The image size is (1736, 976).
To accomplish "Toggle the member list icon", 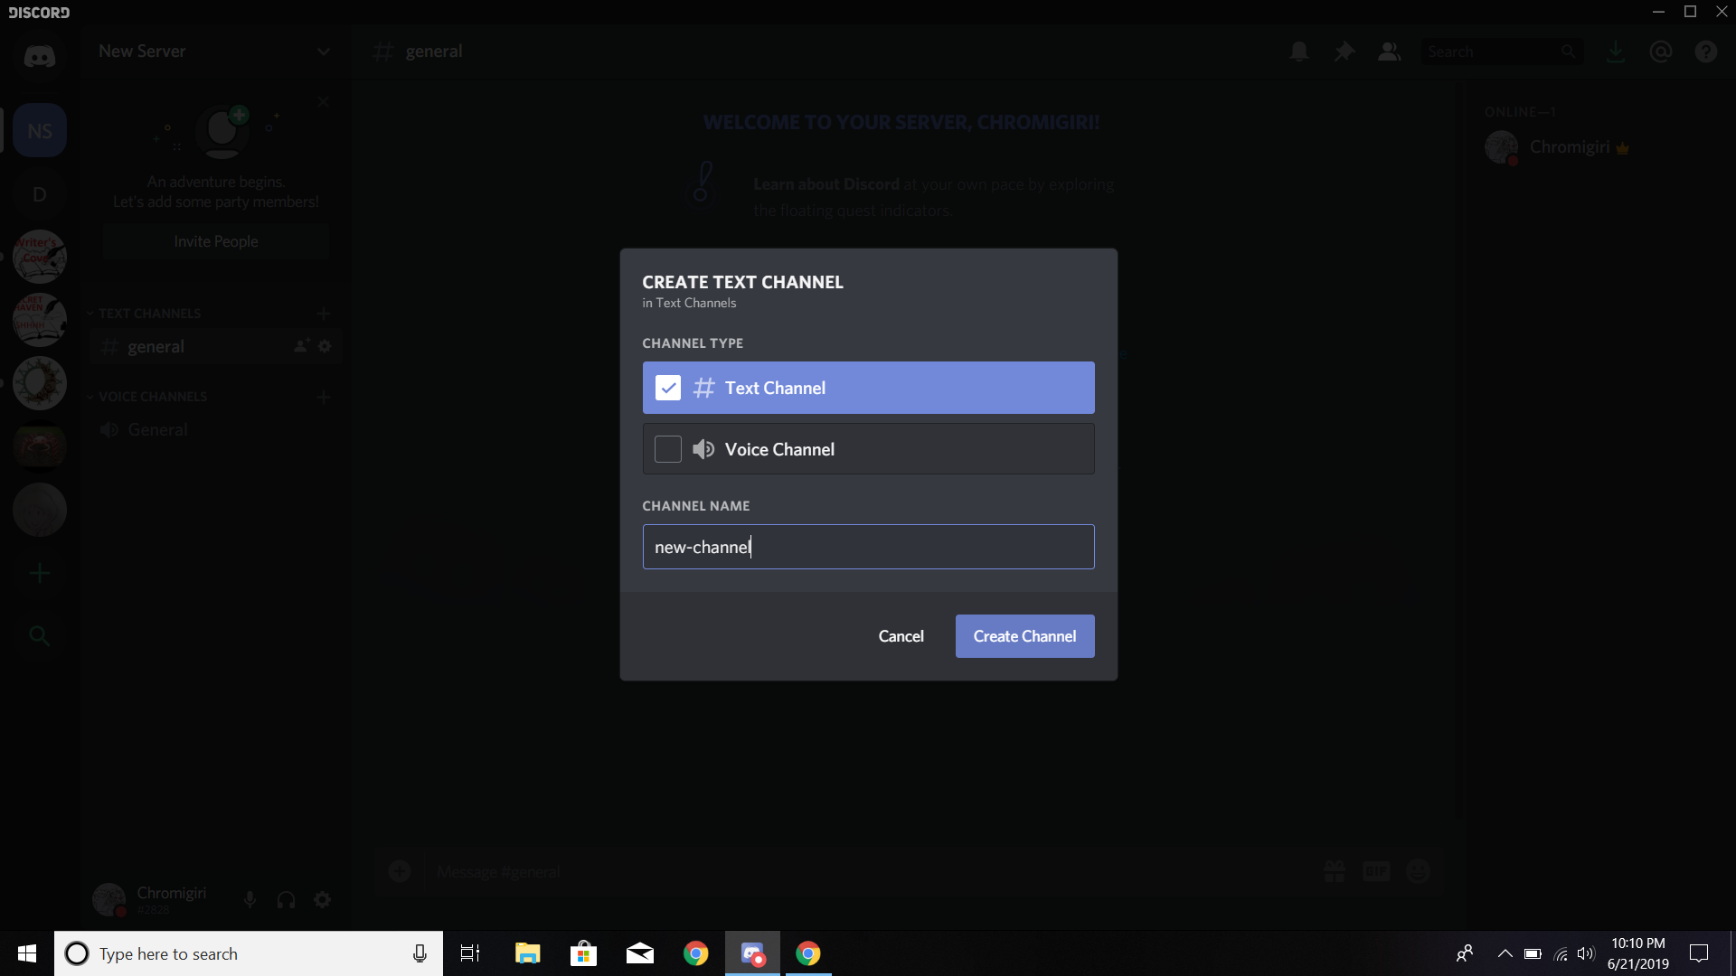I will (1390, 52).
